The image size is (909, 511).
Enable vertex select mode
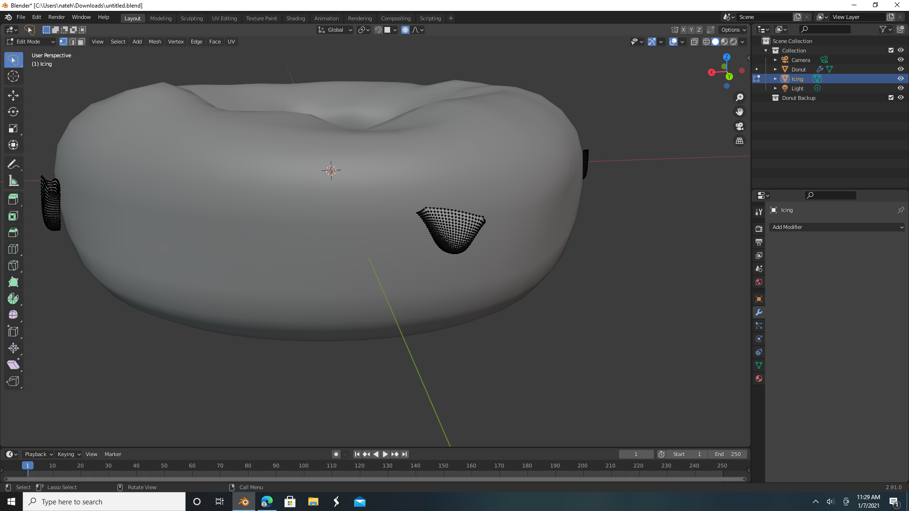tap(63, 42)
